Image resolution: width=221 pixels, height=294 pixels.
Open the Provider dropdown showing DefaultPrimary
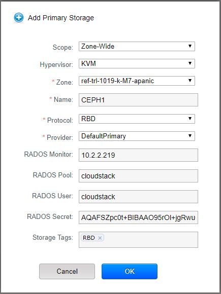coord(137,136)
